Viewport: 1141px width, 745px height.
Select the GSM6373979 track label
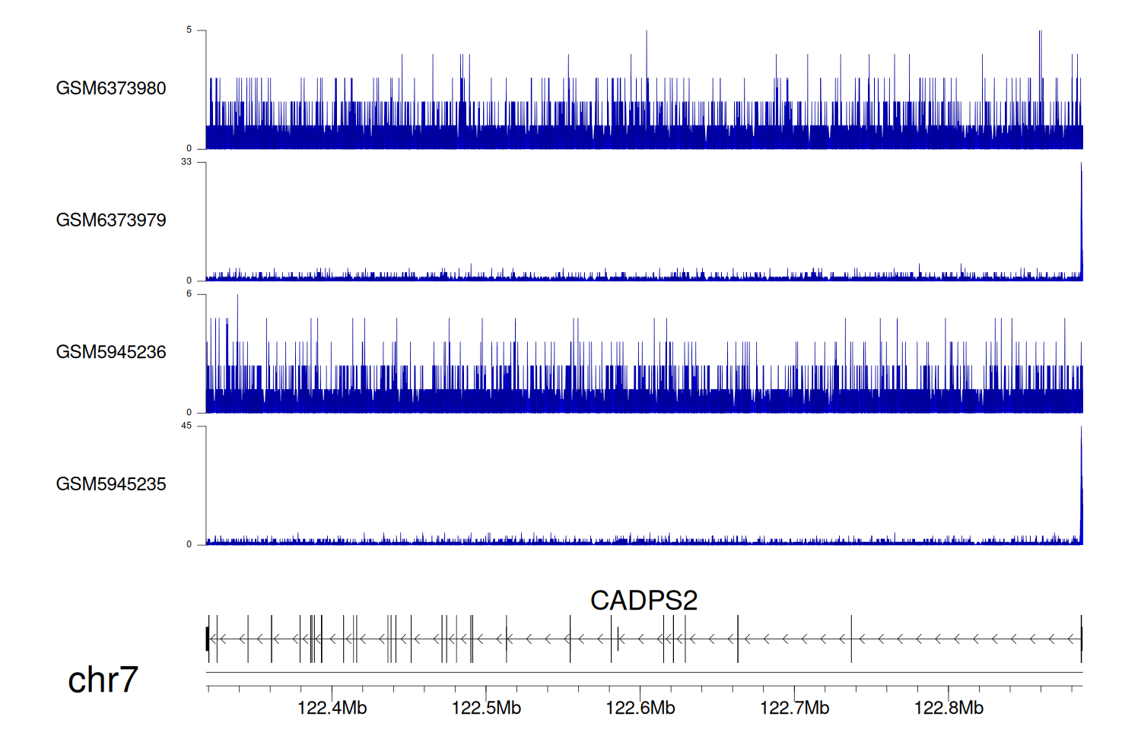111,220
